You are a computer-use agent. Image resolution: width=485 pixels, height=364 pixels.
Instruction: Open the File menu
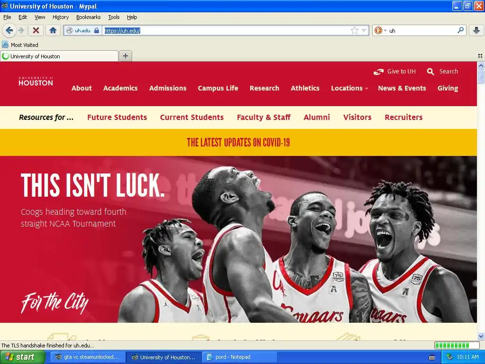[x=7, y=17]
